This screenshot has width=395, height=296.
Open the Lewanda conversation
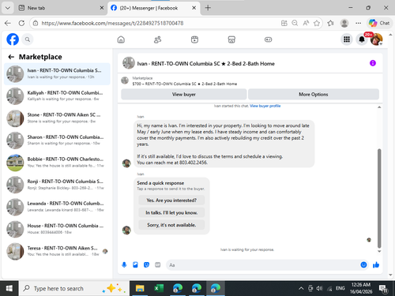57,207
